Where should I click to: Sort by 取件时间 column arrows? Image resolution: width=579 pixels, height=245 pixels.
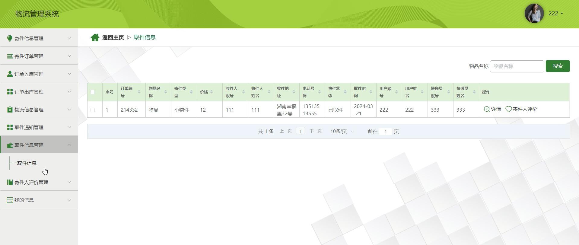pos(371,92)
